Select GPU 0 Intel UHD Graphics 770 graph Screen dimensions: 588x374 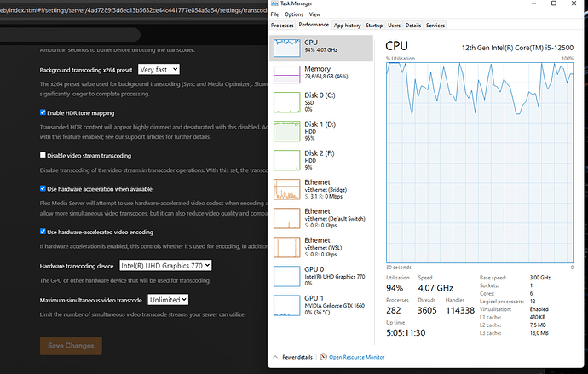[x=287, y=276]
